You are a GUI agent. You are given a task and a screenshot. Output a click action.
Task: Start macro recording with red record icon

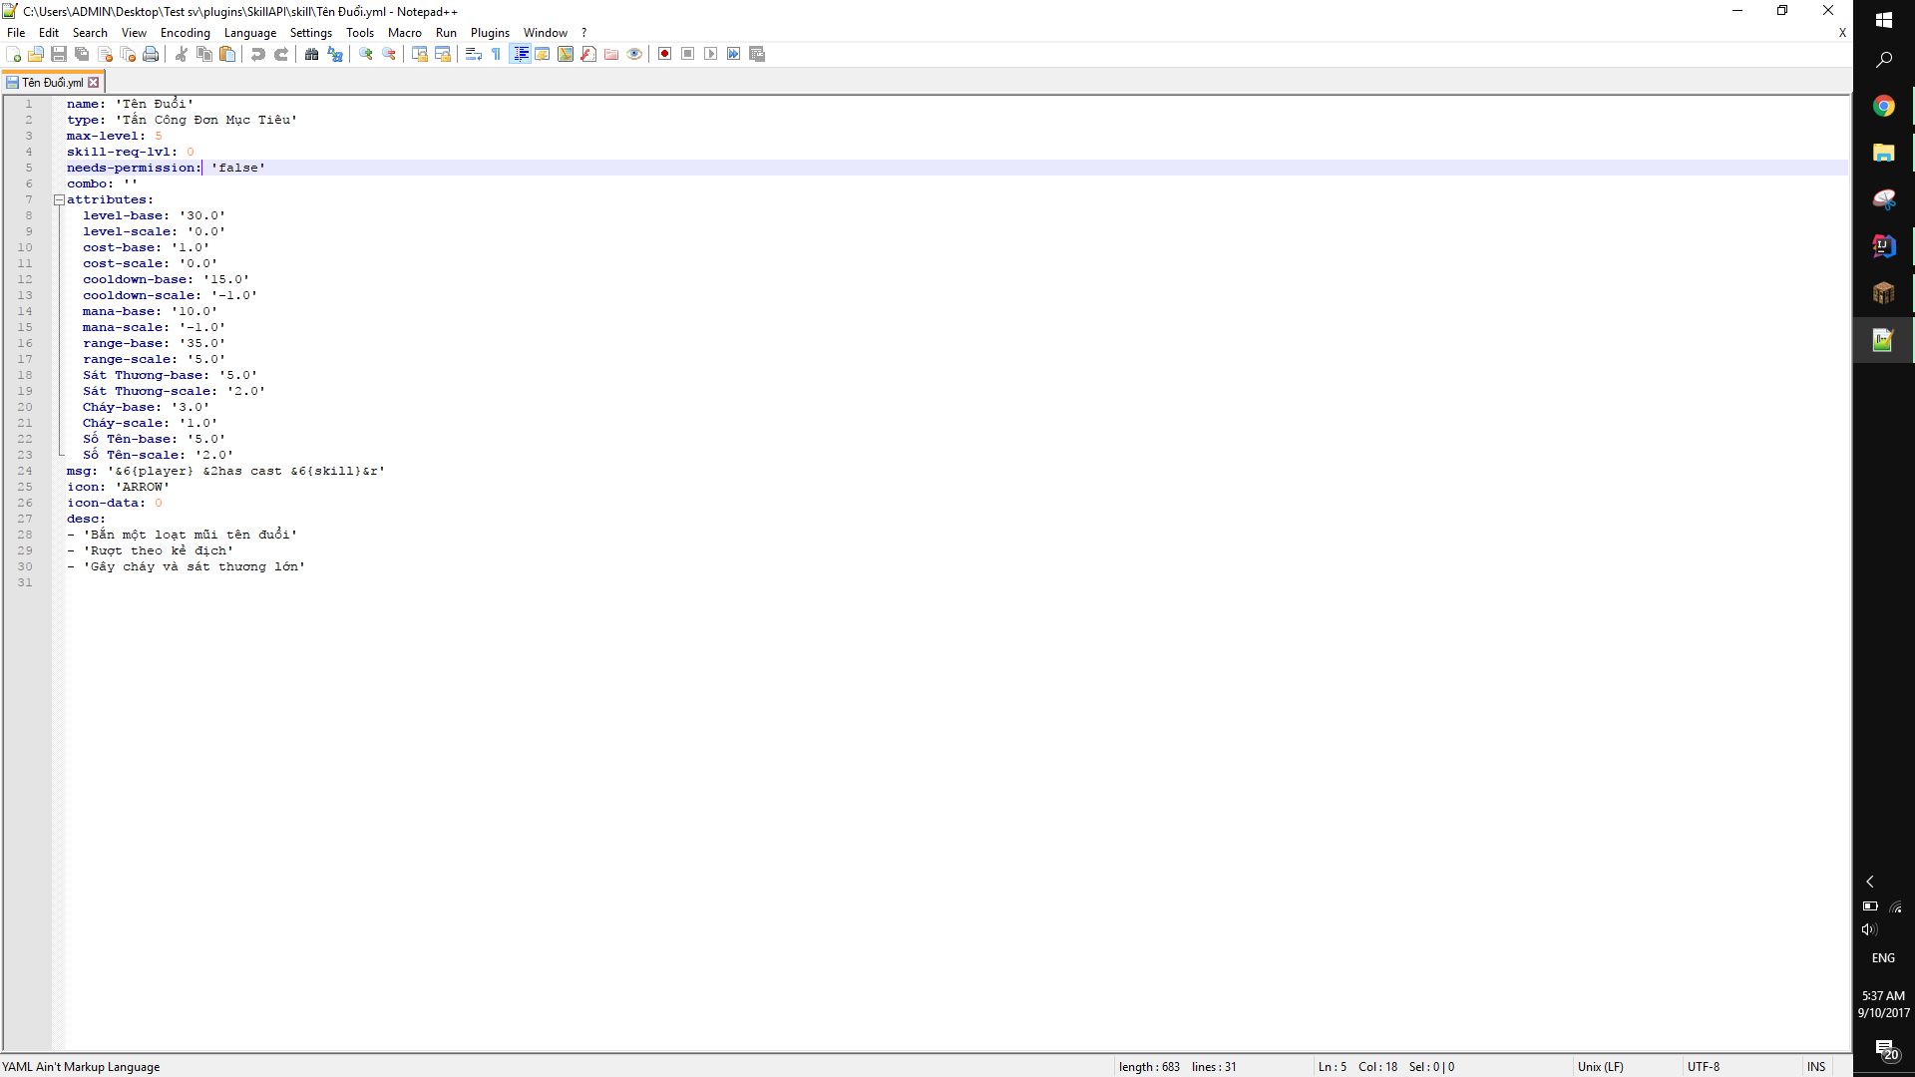665,54
